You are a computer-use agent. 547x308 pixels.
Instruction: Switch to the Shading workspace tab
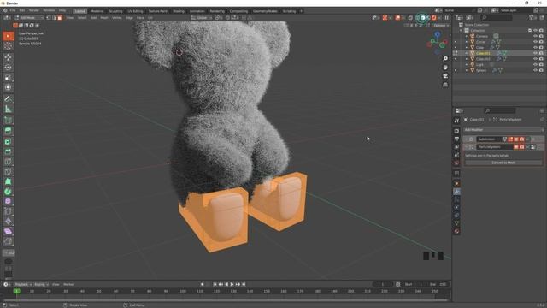179,11
